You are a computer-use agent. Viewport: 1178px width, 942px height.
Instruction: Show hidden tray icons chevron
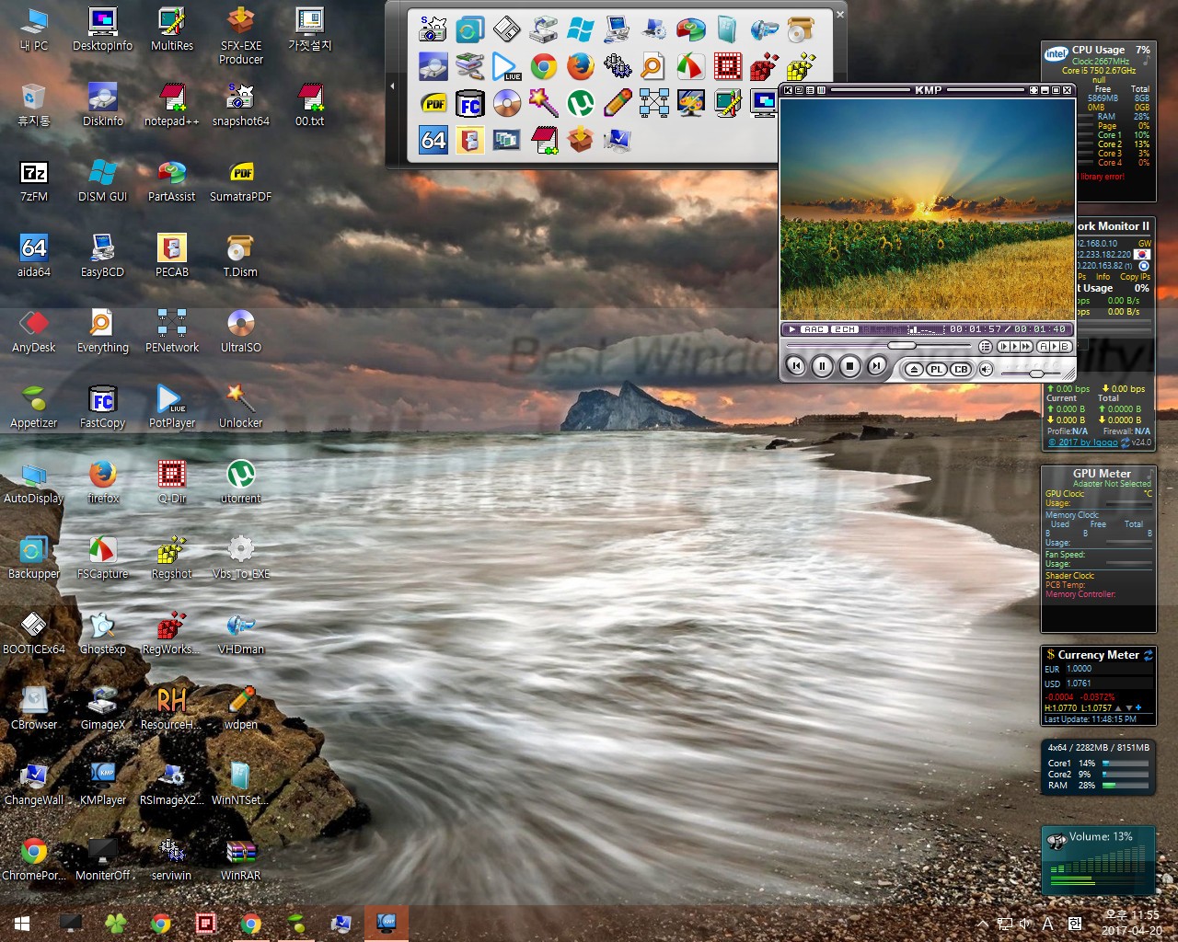click(982, 924)
